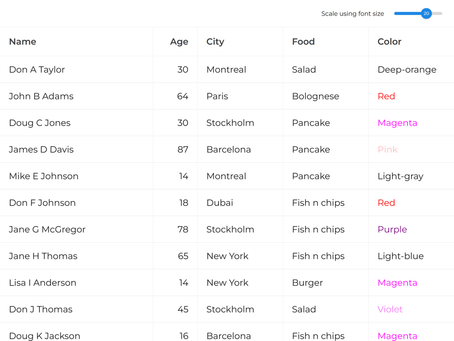This screenshot has width=454, height=341.
Task: Click Burger in Lisa I Anderson's row
Action: [308, 283]
